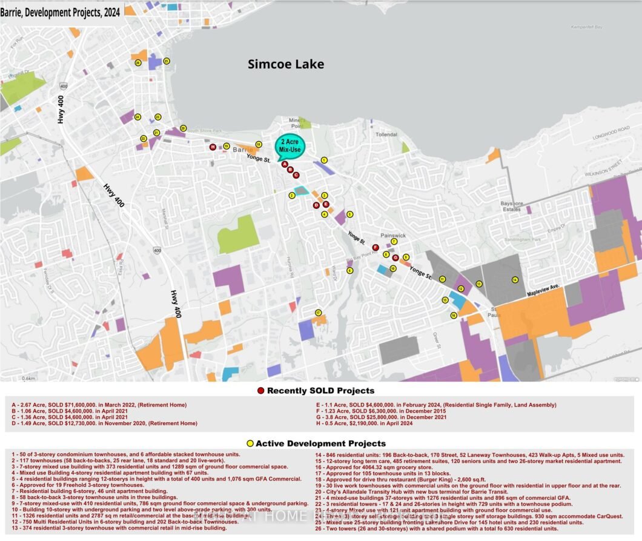Image resolution: width=642 pixels, height=541 pixels.
Task: Click red sold marker H near Barrie
Action: [213, 147]
